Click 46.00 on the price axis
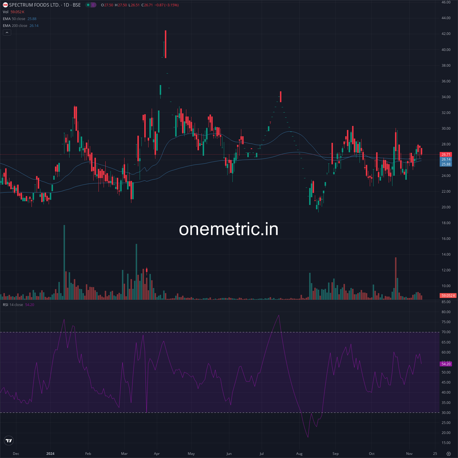The image size is (458, 458). (x=446, y=2)
